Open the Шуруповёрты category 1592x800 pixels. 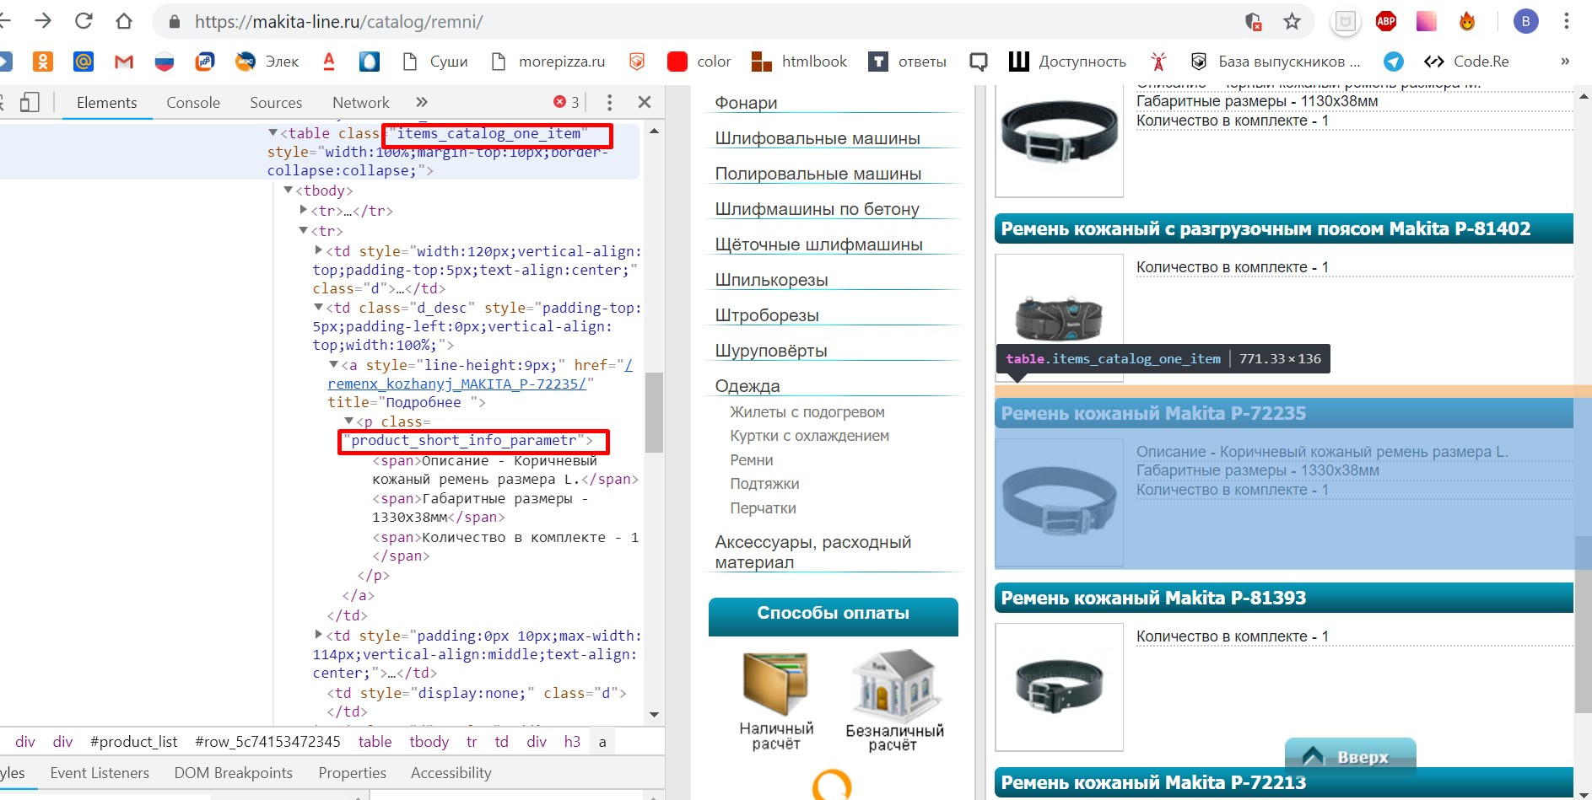771,351
